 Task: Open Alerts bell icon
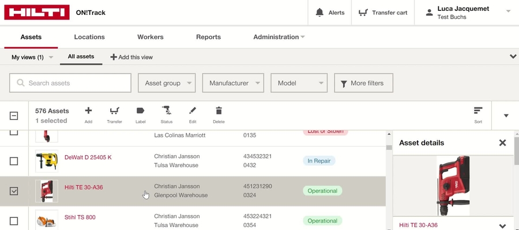(x=319, y=13)
